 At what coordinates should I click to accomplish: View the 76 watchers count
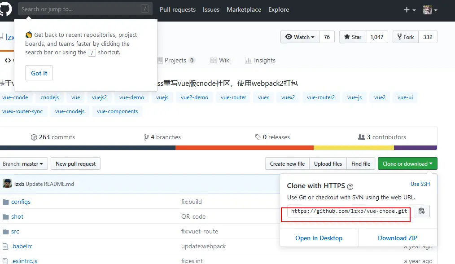[x=327, y=37]
